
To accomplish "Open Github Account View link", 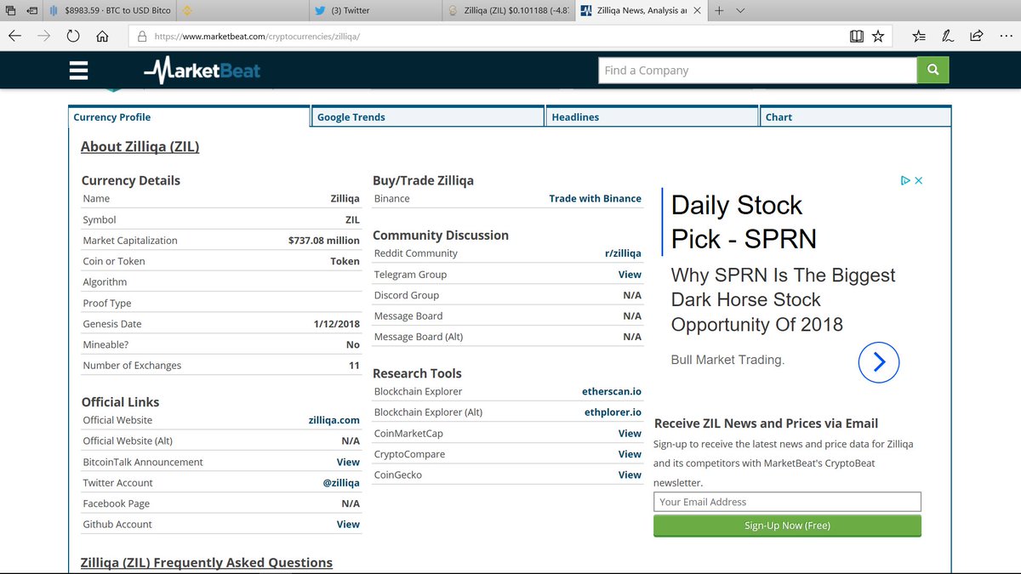I will pos(348,524).
